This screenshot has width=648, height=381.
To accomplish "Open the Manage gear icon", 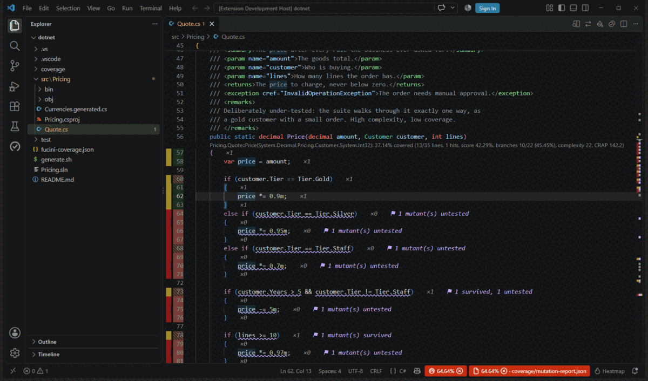I will 15,353.
